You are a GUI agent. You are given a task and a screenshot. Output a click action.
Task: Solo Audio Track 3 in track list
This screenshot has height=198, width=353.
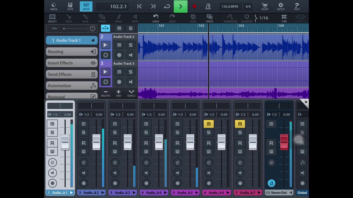tap(130, 72)
